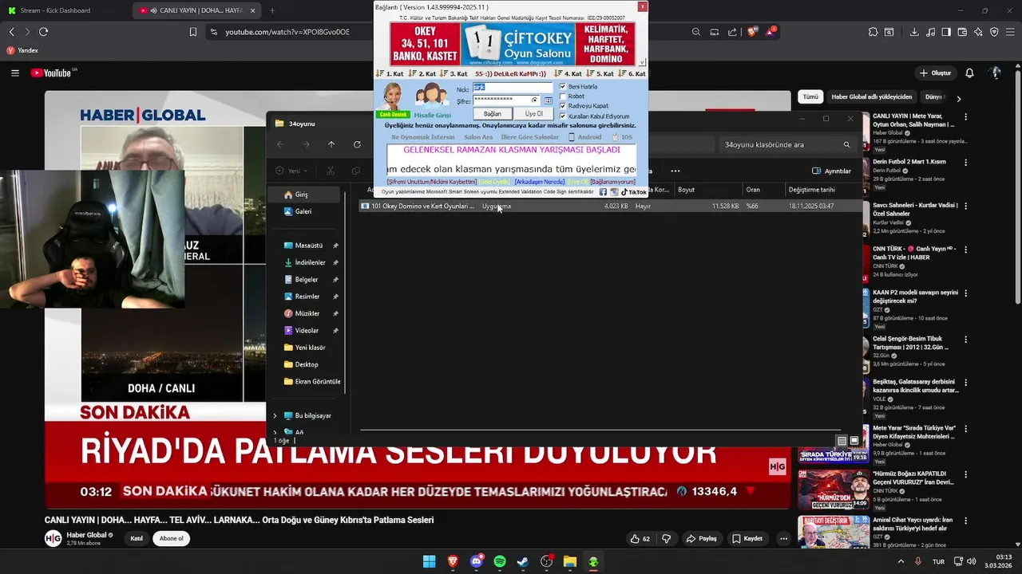Select the 2. Kat floor tab
Image resolution: width=1022 pixels, height=574 pixels.
coord(423,73)
